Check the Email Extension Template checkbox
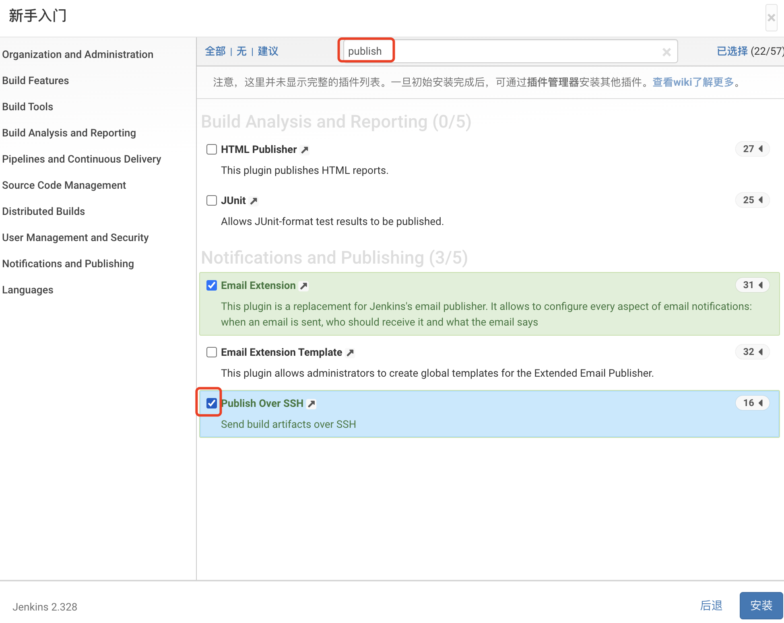This screenshot has width=784, height=623. tap(212, 352)
